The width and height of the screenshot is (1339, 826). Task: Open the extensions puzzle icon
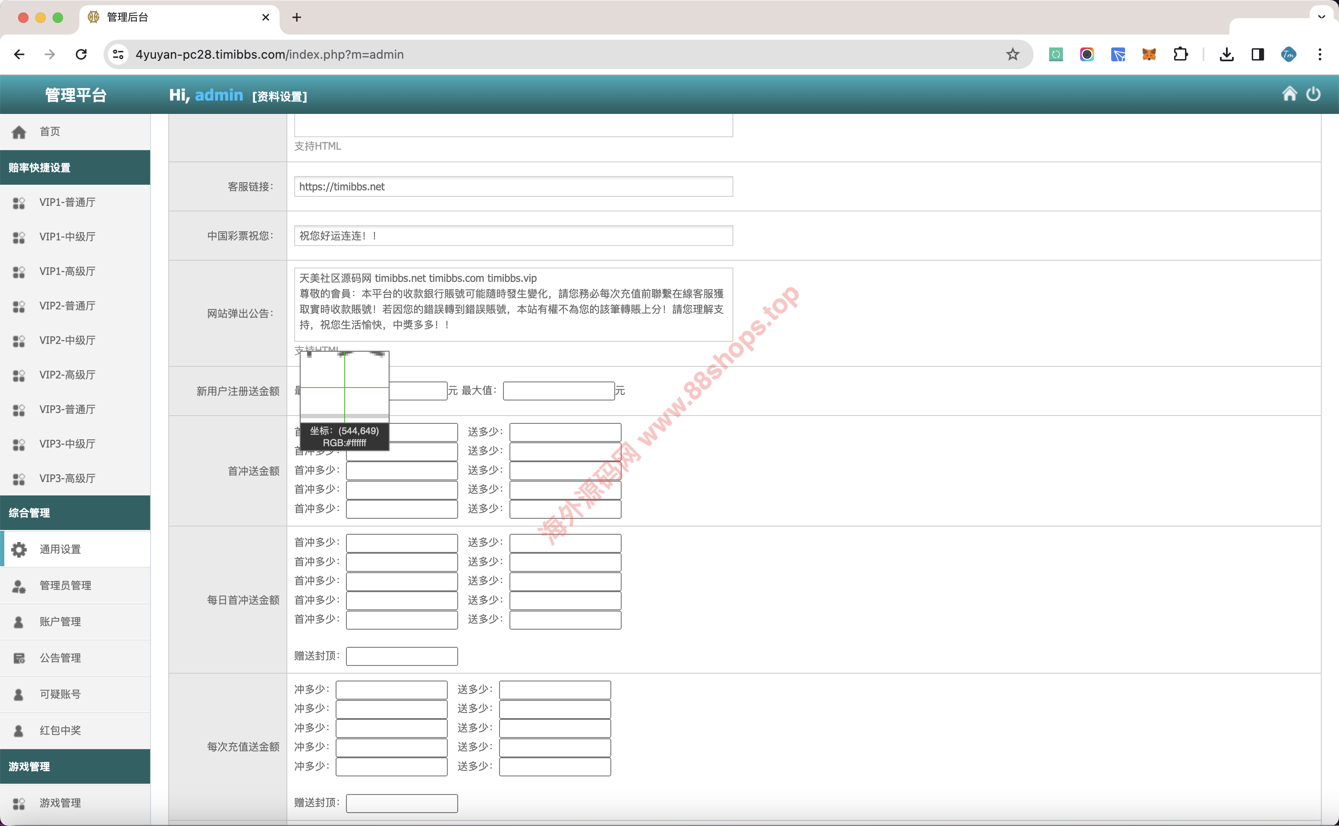point(1180,54)
